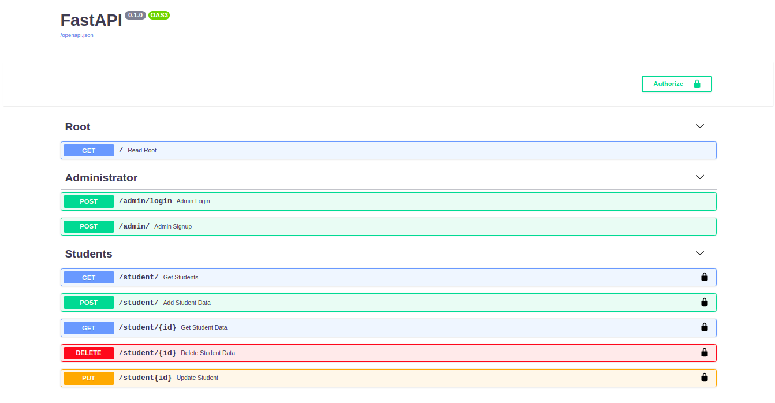Click the lock icon on GET /student/ row
This screenshot has width=775, height=403.
704,277
